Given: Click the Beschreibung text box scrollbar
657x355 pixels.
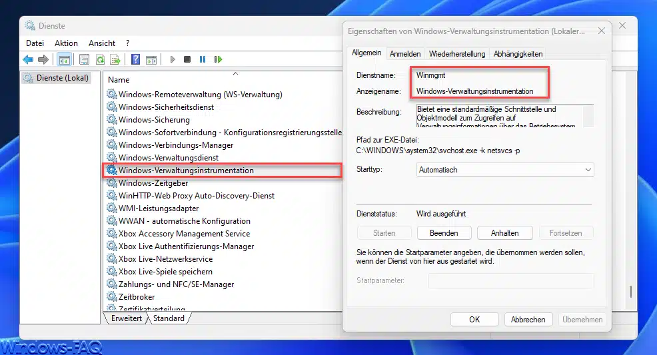Looking at the screenshot, I should point(588,115).
